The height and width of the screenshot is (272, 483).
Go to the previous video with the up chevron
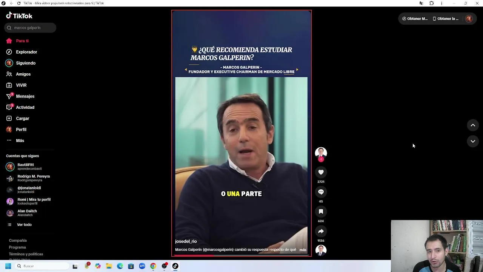(473, 125)
